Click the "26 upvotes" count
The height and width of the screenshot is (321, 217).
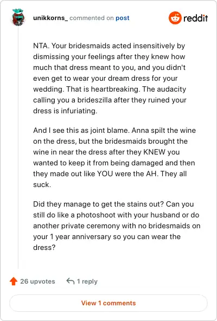coord(37,281)
